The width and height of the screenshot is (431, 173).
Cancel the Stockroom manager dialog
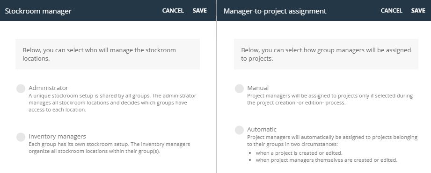point(173,11)
